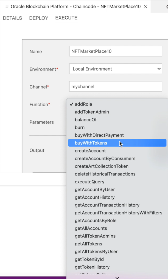Switch to the DEPLOY tab
The height and width of the screenshot is (279, 168).
(38, 18)
